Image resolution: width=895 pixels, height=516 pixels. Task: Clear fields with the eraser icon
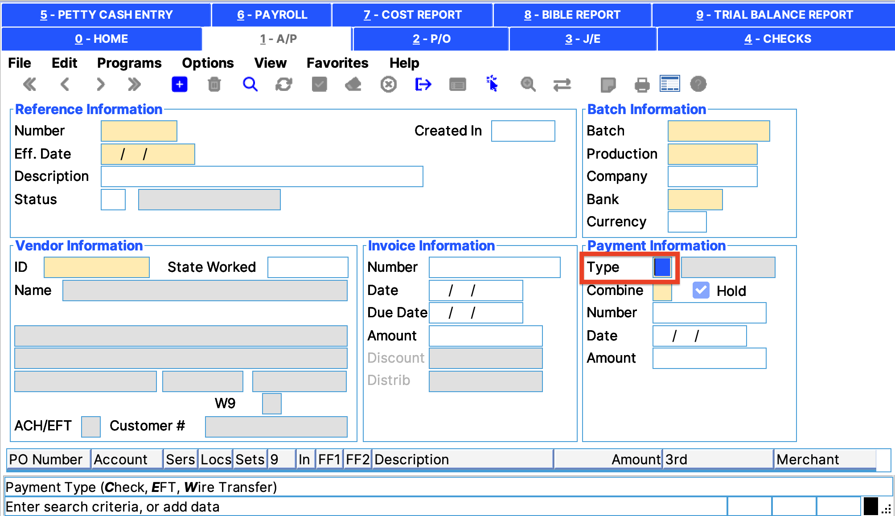click(353, 84)
